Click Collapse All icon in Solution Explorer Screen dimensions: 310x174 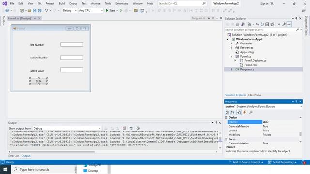click(x=267, y=24)
